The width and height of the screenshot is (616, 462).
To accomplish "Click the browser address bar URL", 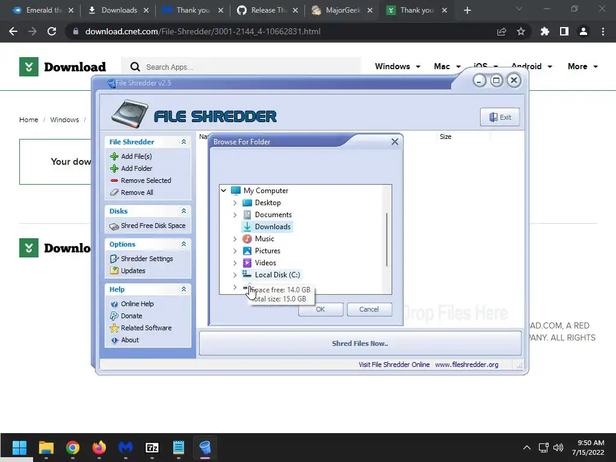I will point(203,31).
